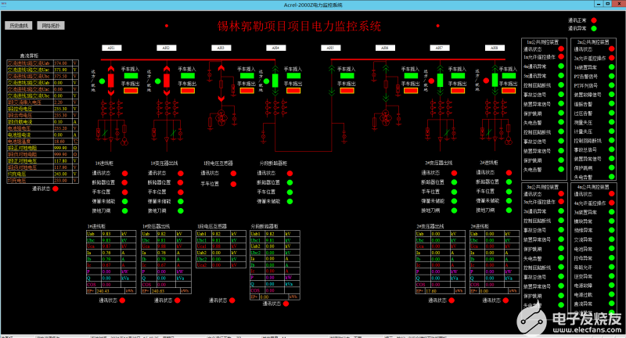Image resolution: width=626 pixels, height=338 pixels.
Task: Click the red breaker symbol under AH2
Action: [x=167, y=81]
